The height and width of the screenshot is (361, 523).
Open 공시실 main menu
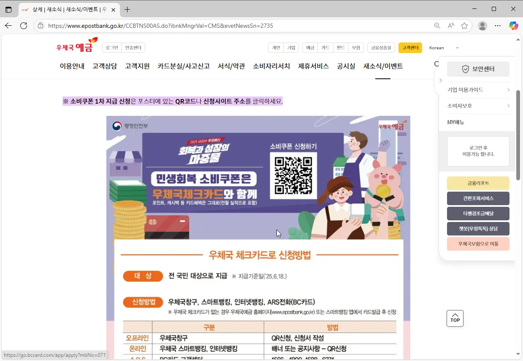[x=346, y=66]
